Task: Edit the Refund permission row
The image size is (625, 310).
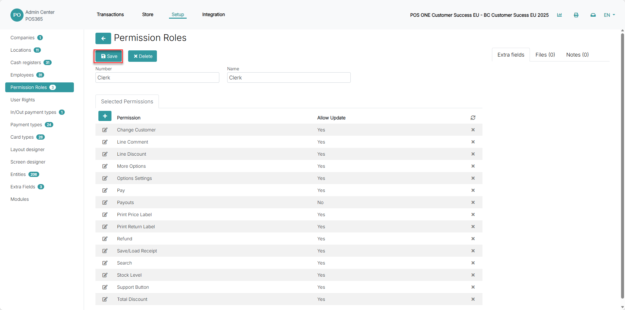Action: tap(105, 239)
